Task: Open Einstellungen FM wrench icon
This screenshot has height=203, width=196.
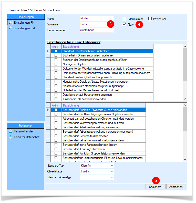Action: (x=10, y=23)
